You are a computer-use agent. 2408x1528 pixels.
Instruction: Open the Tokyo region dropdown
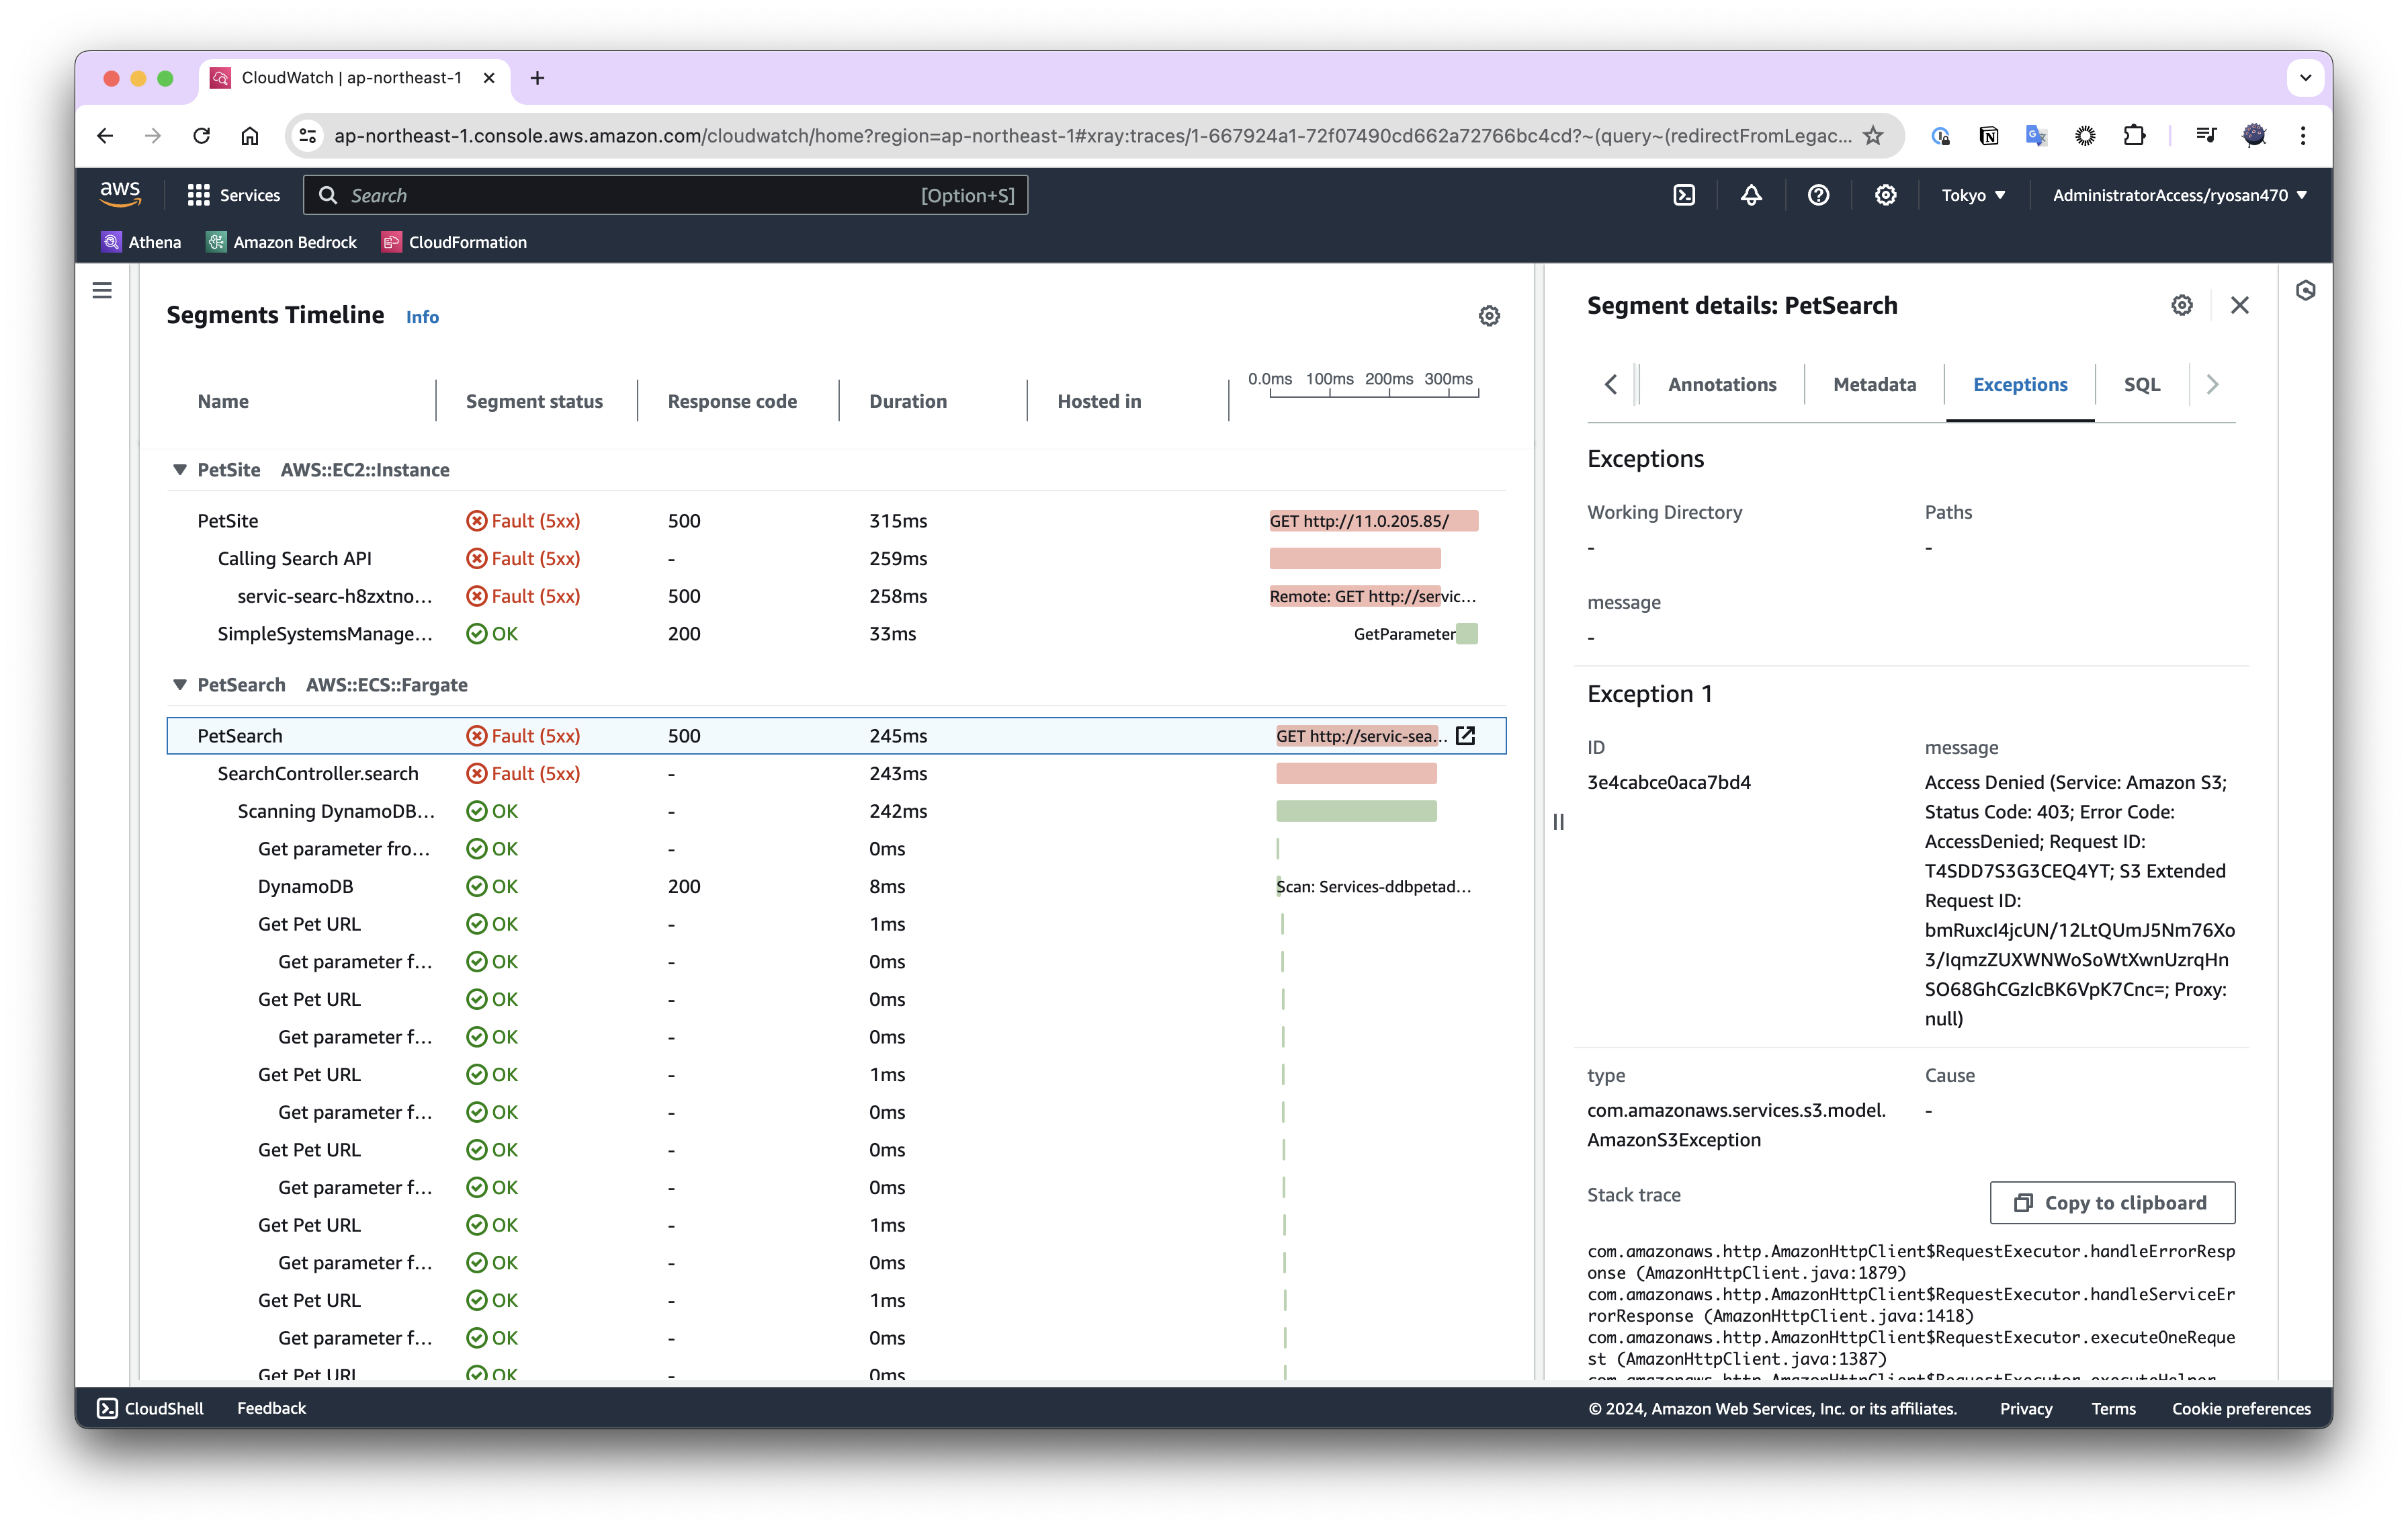pos(1972,195)
